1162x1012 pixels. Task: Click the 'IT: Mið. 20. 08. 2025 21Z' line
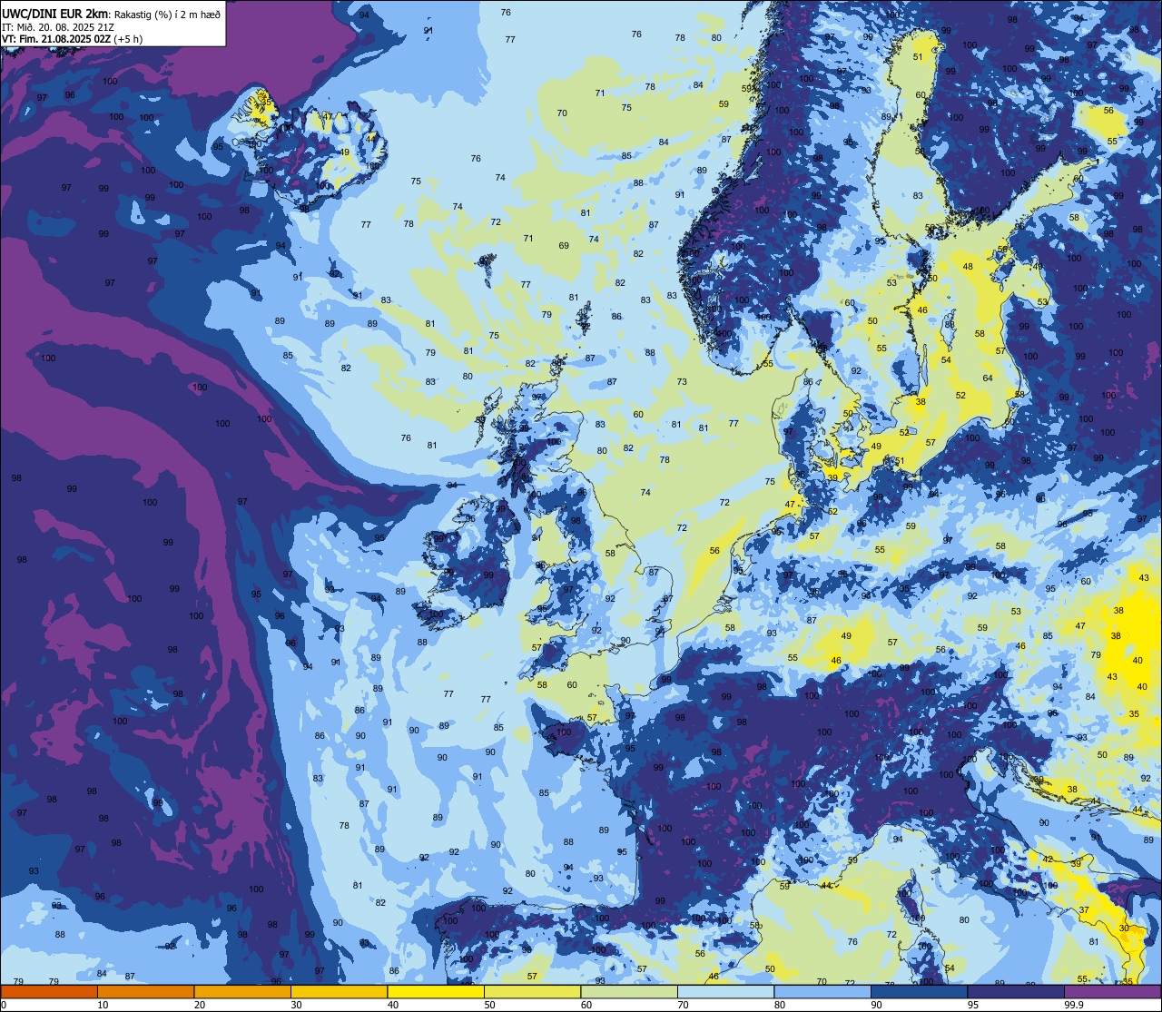tap(57, 26)
